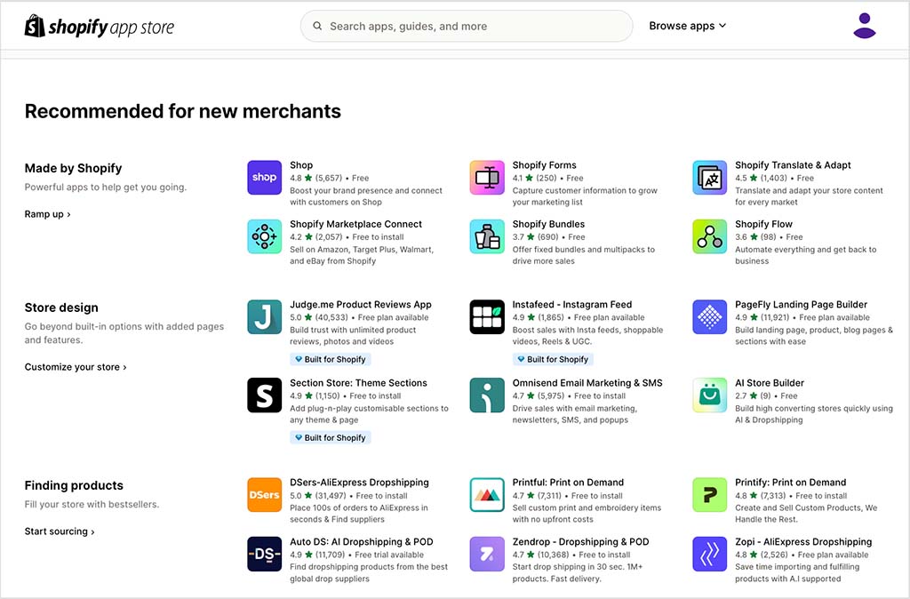Image resolution: width=910 pixels, height=599 pixels.
Task: Open Zopi - AliExpress Dropshipping title
Action: coord(803,541)
